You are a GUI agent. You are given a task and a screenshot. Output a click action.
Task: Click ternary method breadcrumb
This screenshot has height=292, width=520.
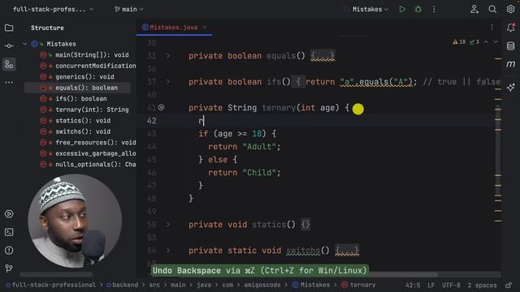[x=359, y=285]
